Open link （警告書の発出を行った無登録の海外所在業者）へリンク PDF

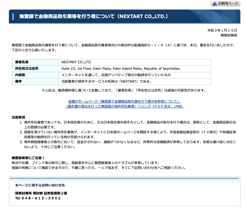[124, 106]
